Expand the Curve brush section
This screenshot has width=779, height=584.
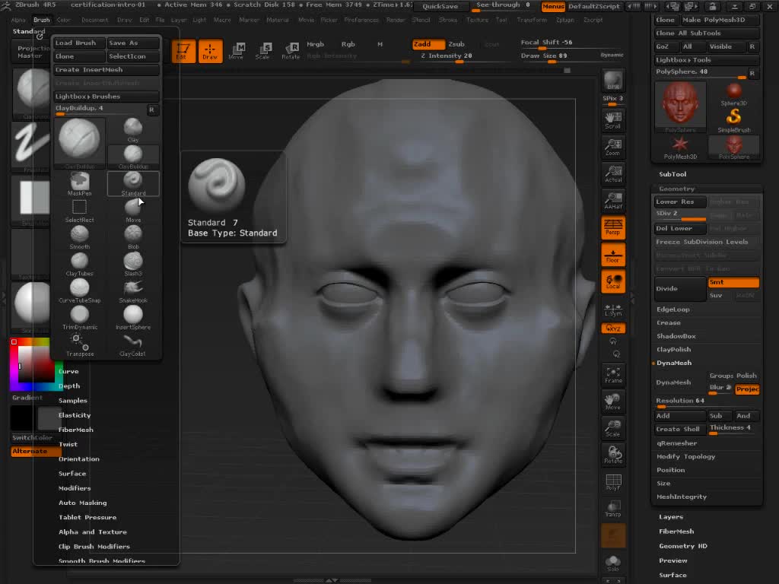[68, 371]
